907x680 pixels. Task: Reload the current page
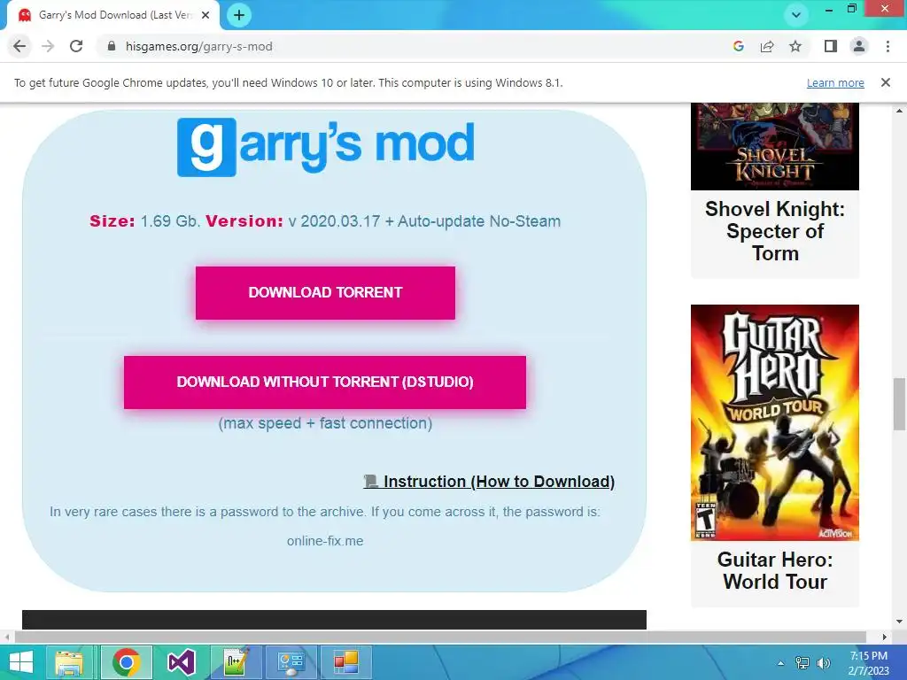tap(76, 46)
